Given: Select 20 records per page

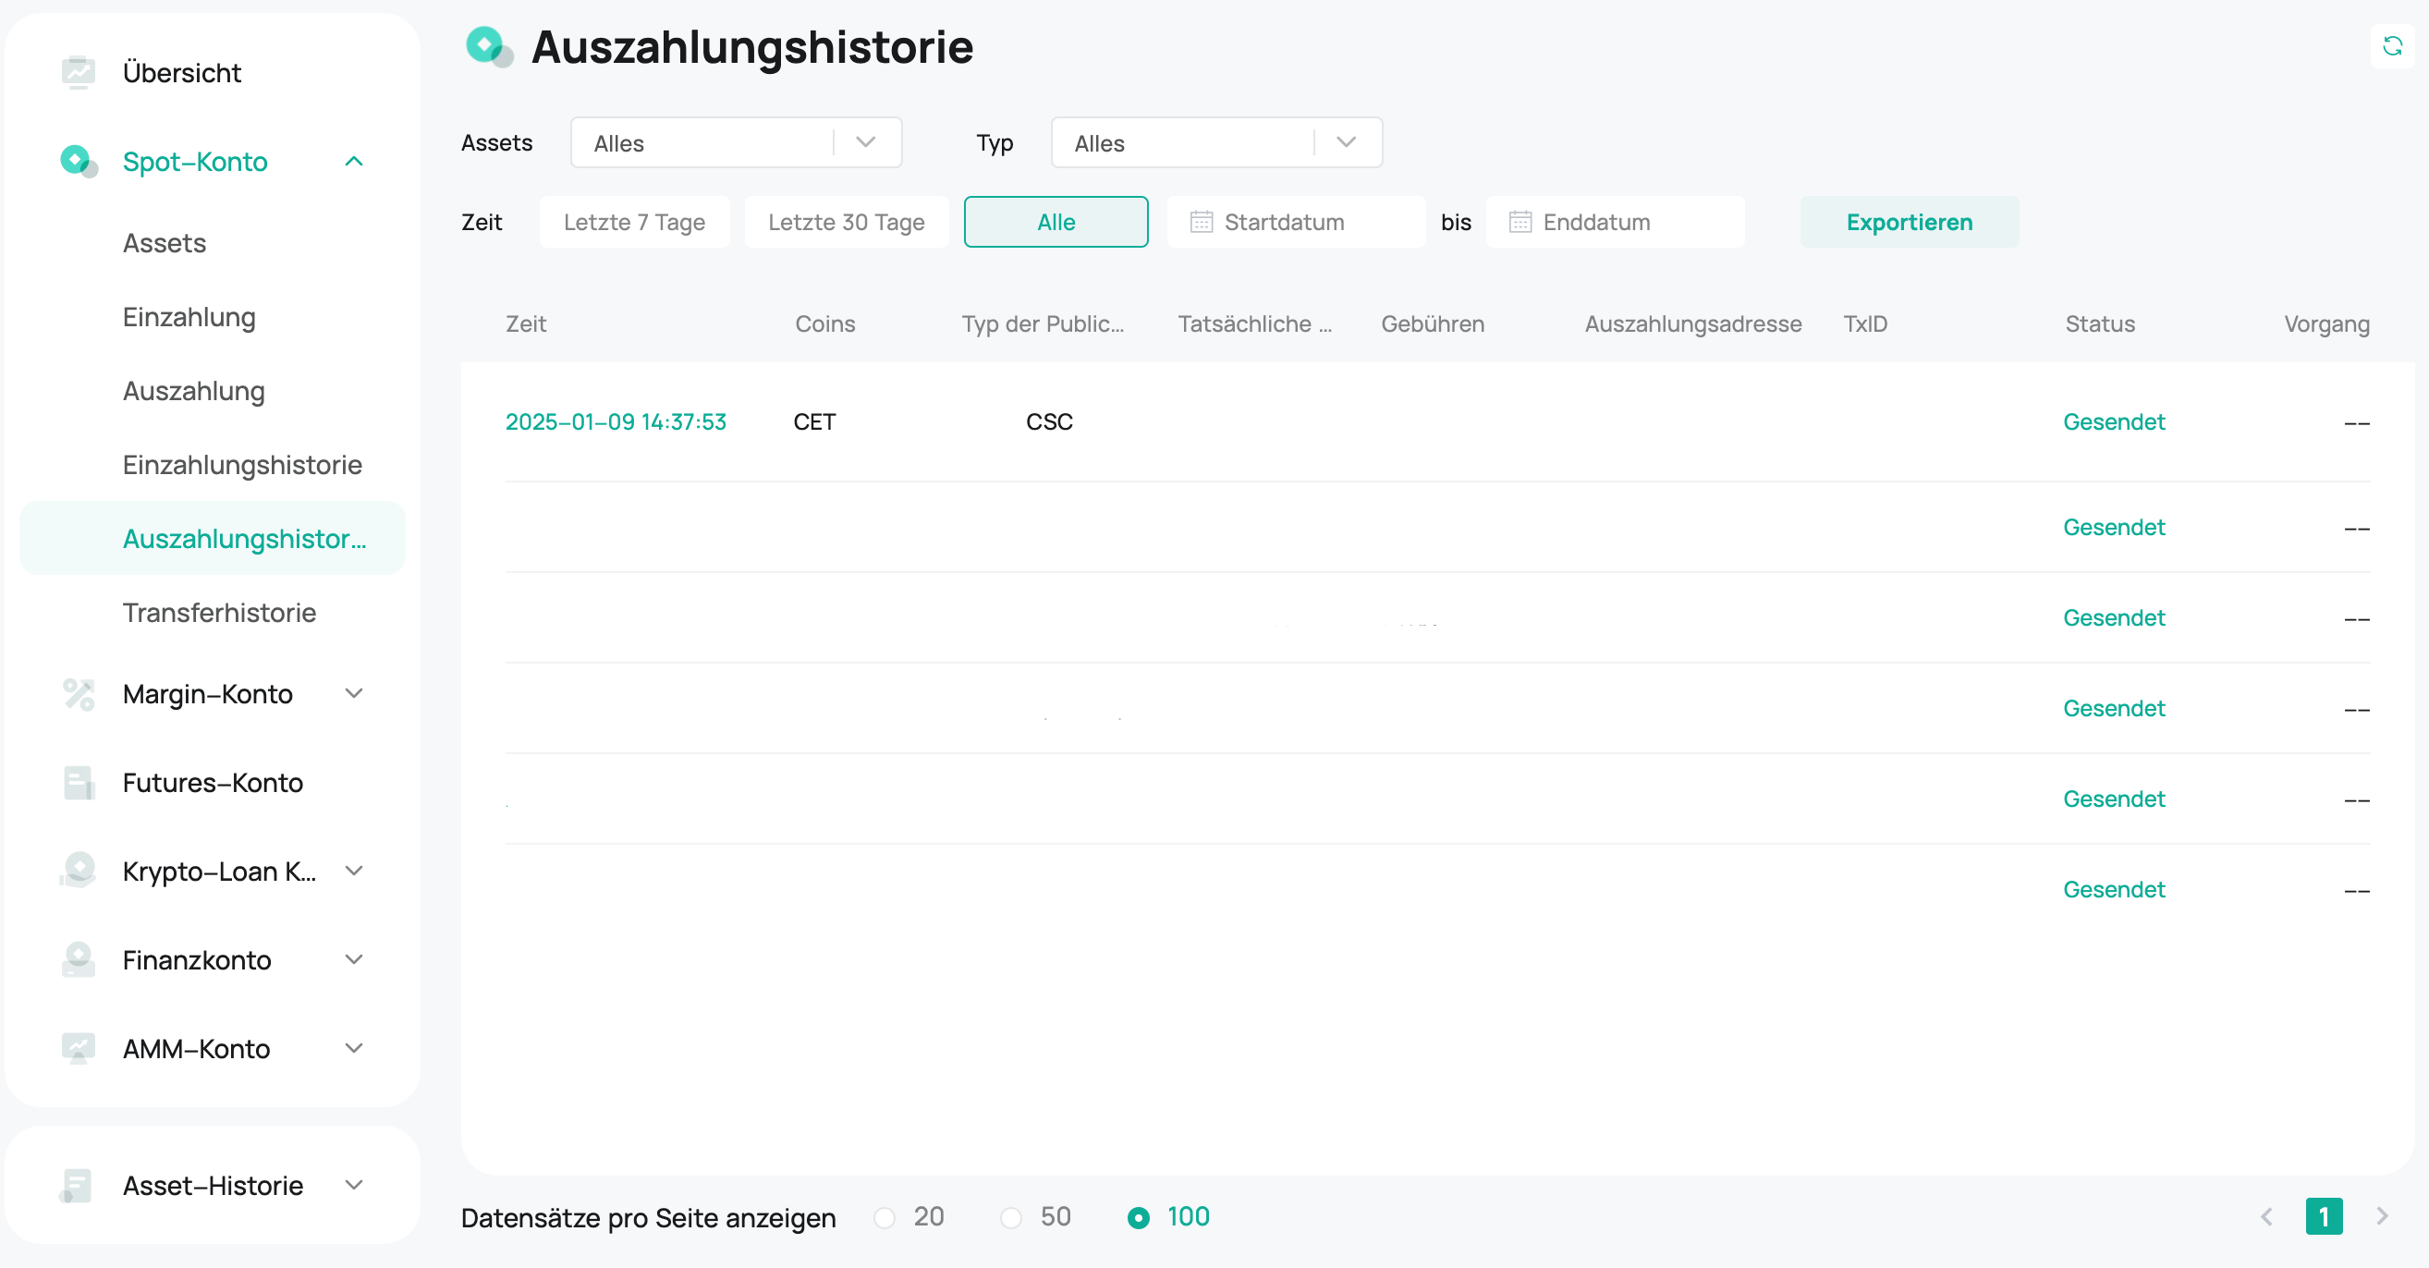Looking at the screenshot, I should (884, 1217).
